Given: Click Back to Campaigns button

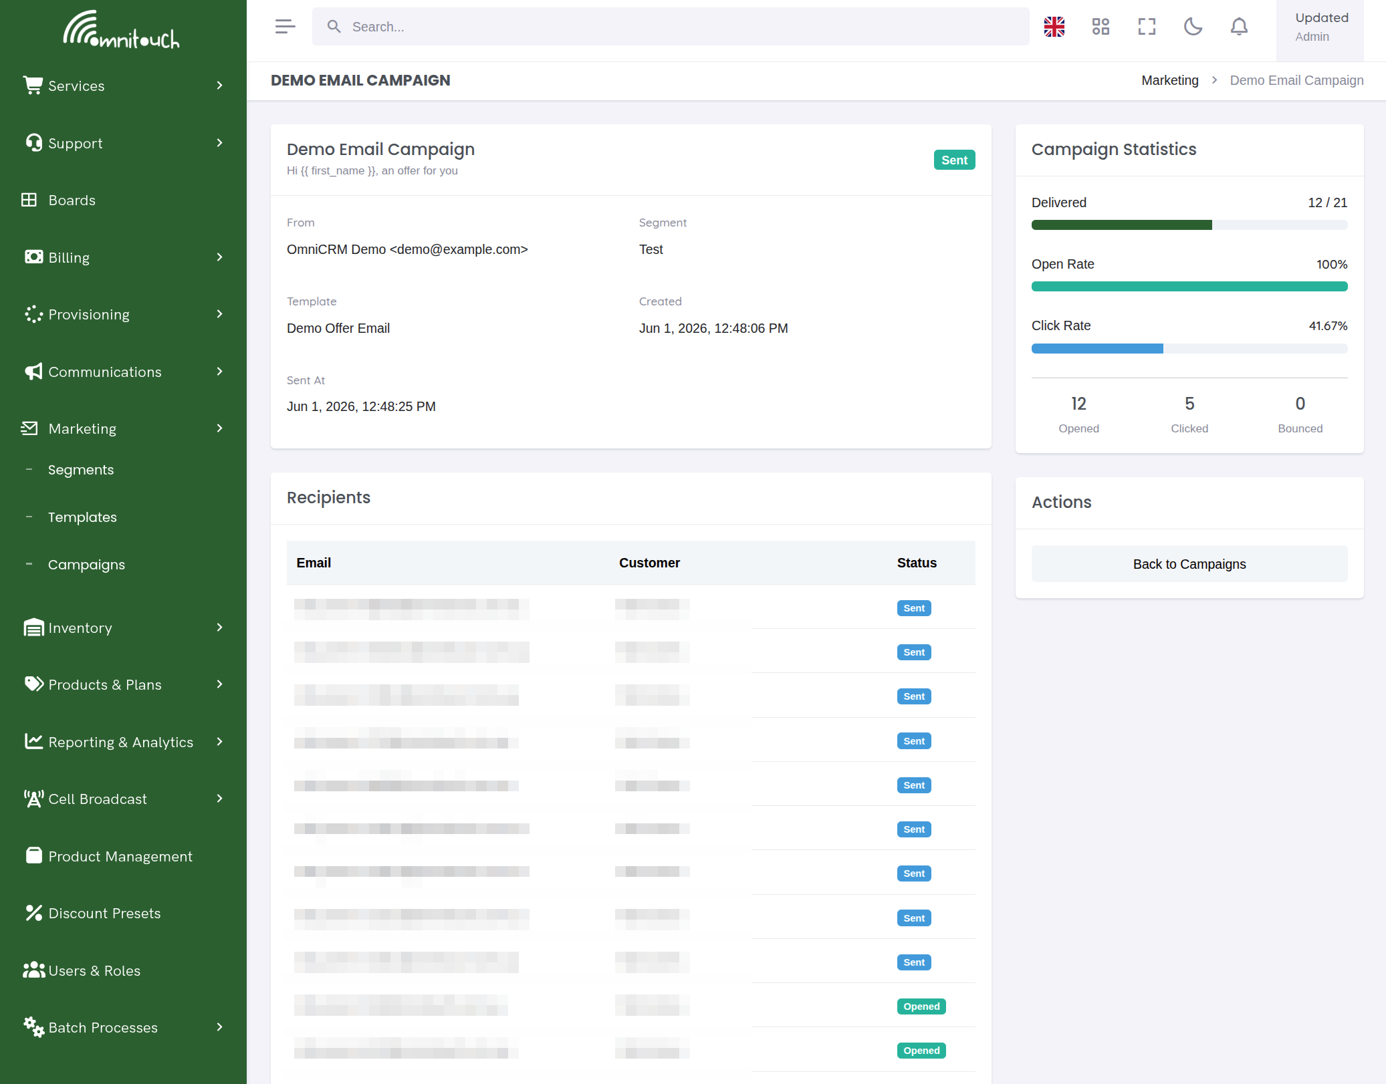Looking at the screenshot, I should click(1189, 564).
